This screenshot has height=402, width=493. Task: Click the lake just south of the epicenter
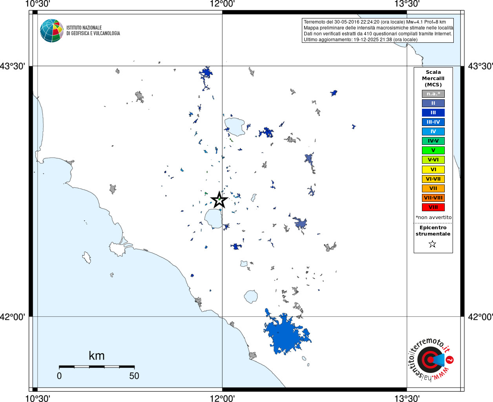tap(214, 218)
